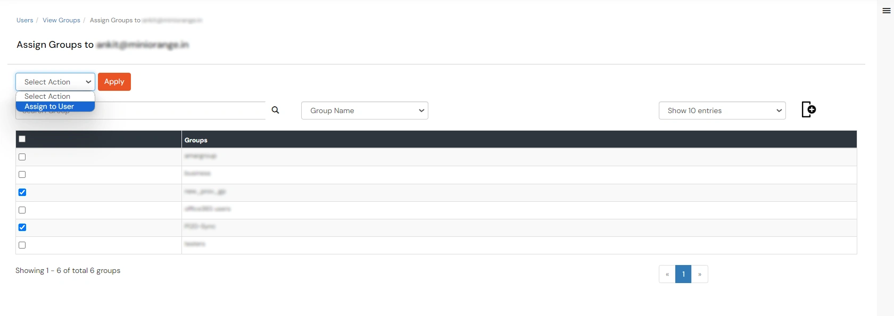Click the add group icon
Viewport: 894px width, 316px height.
(809, 109)
